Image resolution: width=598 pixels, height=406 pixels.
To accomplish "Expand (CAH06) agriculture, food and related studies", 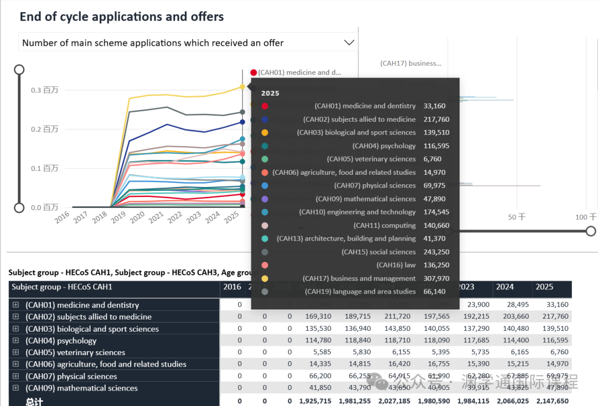I will (16, 364).
